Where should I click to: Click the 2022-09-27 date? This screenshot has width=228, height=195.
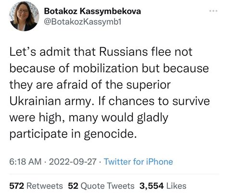click(73, 161)
